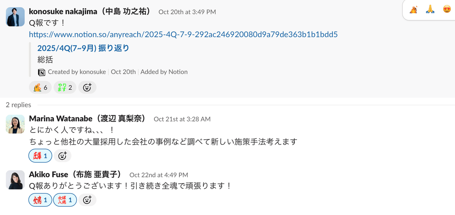Add a reaction to konosuke's Q報 message
Screen dimensions: 455x215
pos(87,87)
